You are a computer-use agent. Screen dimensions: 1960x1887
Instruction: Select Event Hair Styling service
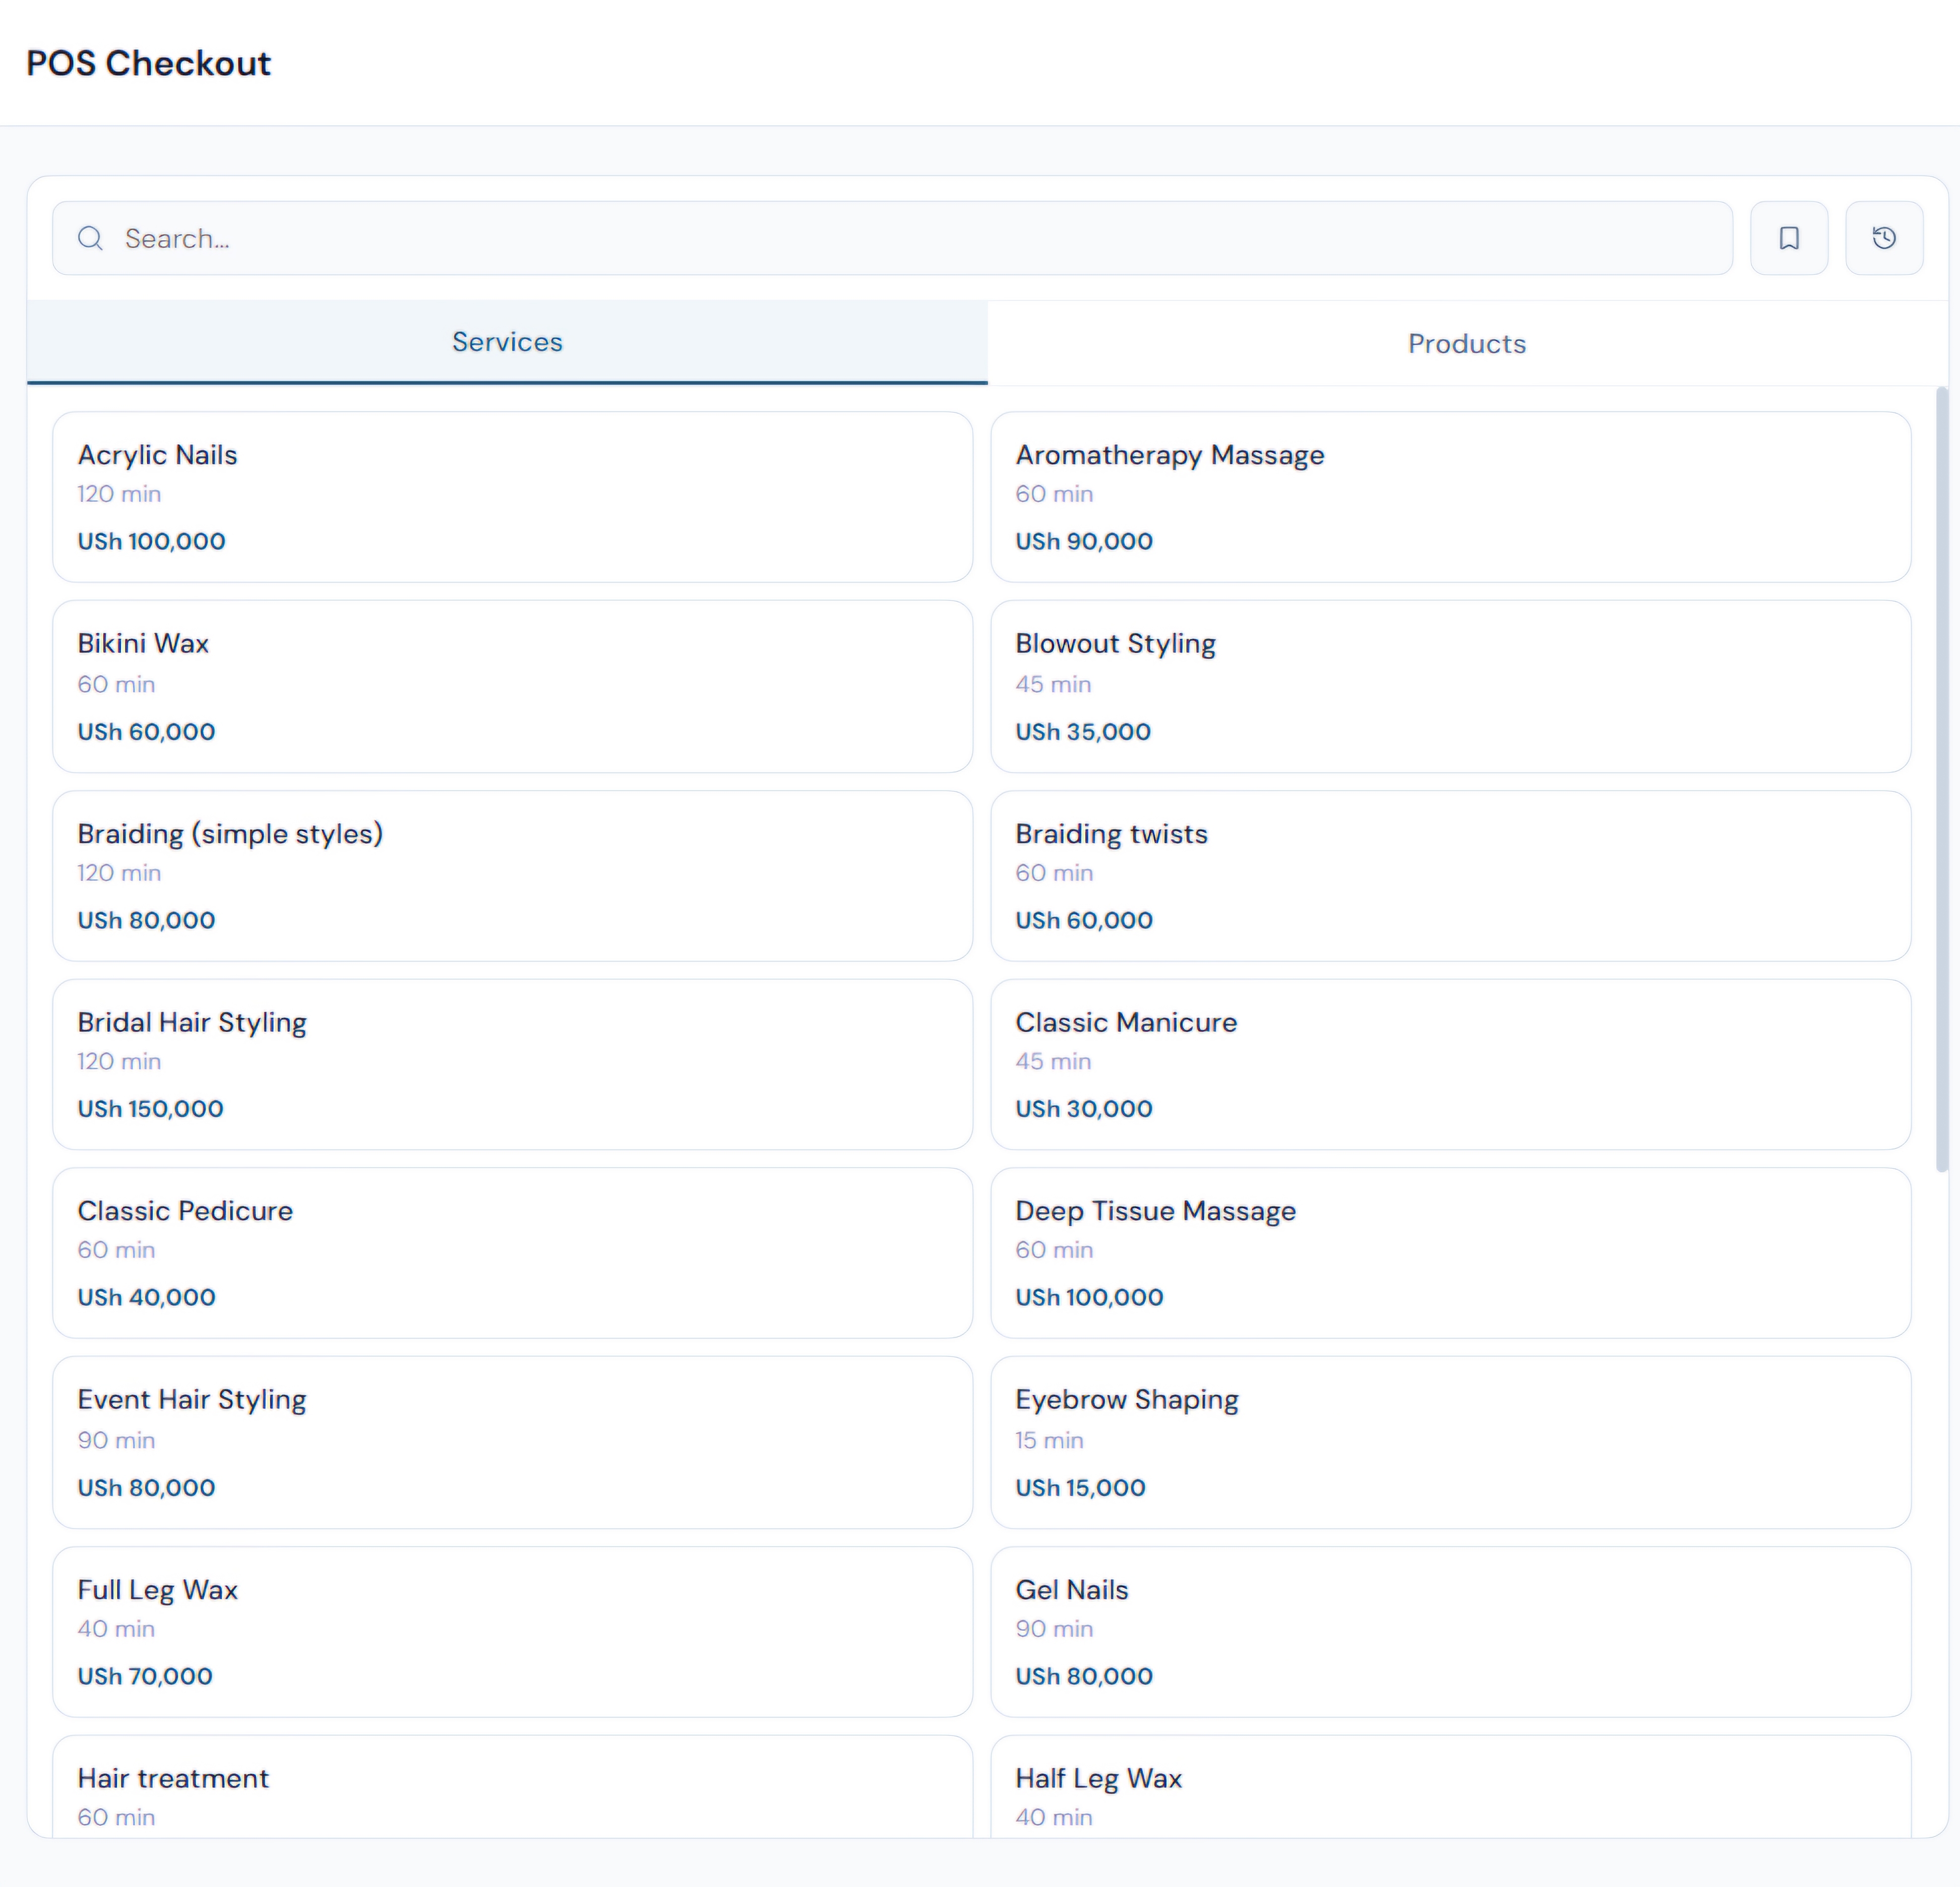pos(512,1442)
